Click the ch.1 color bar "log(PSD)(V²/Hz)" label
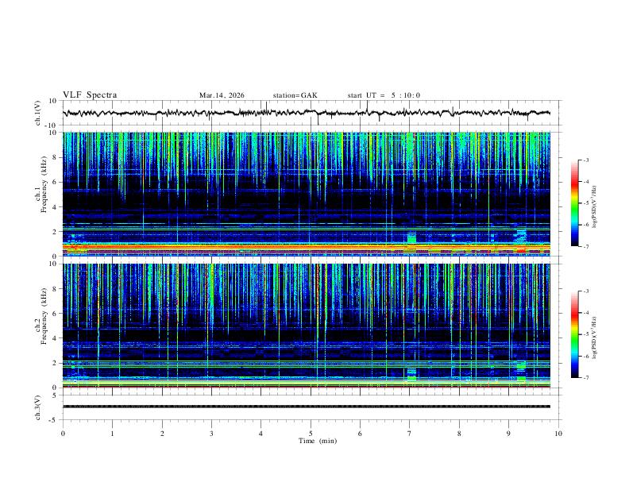 [x=595, y=207]
